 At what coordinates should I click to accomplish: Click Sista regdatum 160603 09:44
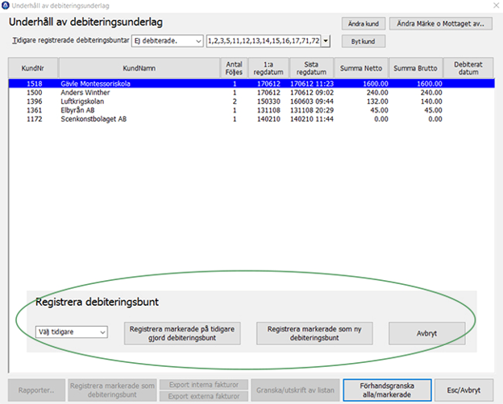312,101
